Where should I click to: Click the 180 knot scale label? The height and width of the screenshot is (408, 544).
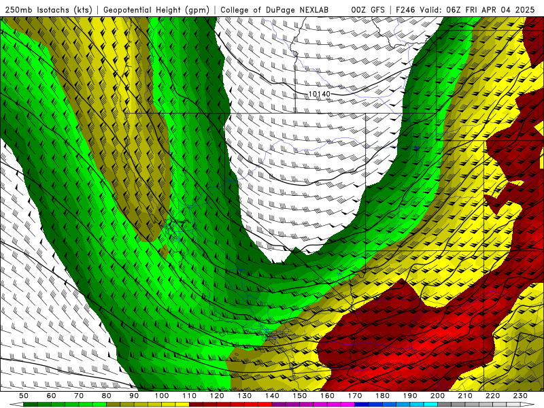click(382, 396)
